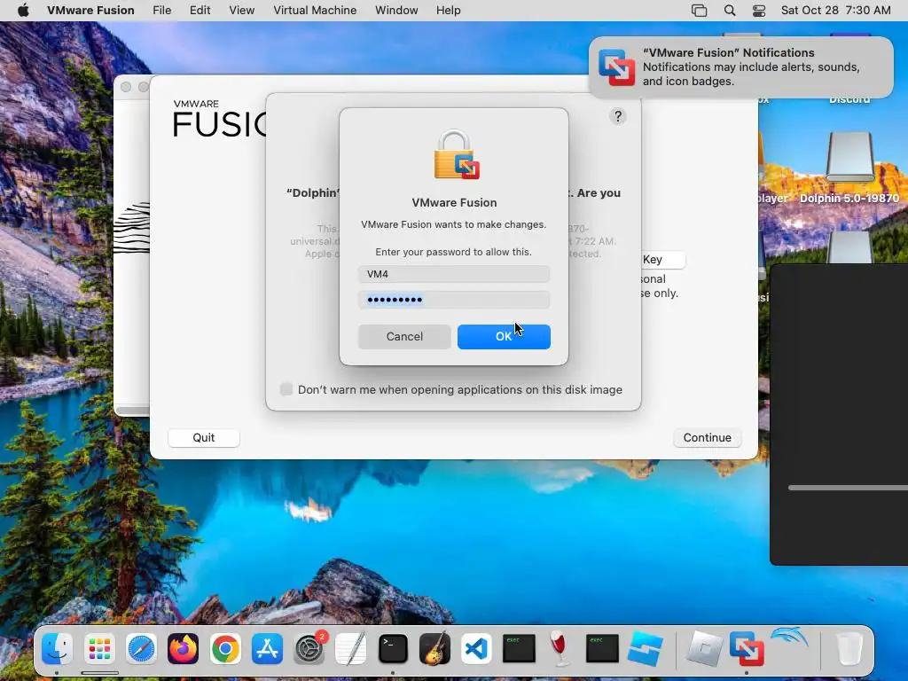Open Roblox grey square icon in Dock
Image resolution: width=908 pixels, height=681 pixels.
pyautogui.click(x=704, y=648)
